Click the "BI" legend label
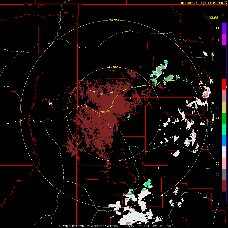 217,186
